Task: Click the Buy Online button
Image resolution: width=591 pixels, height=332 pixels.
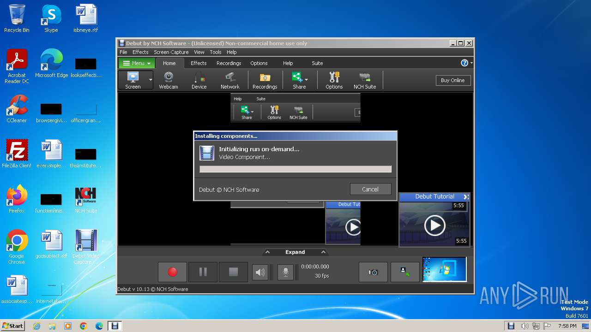Action: click(x=452, y=80)
